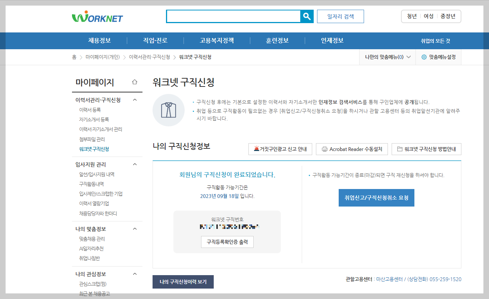489x299 pixels.
Task: Click 마이페이지(개인) breadcrumb link
Action: (x=103, y=57)
